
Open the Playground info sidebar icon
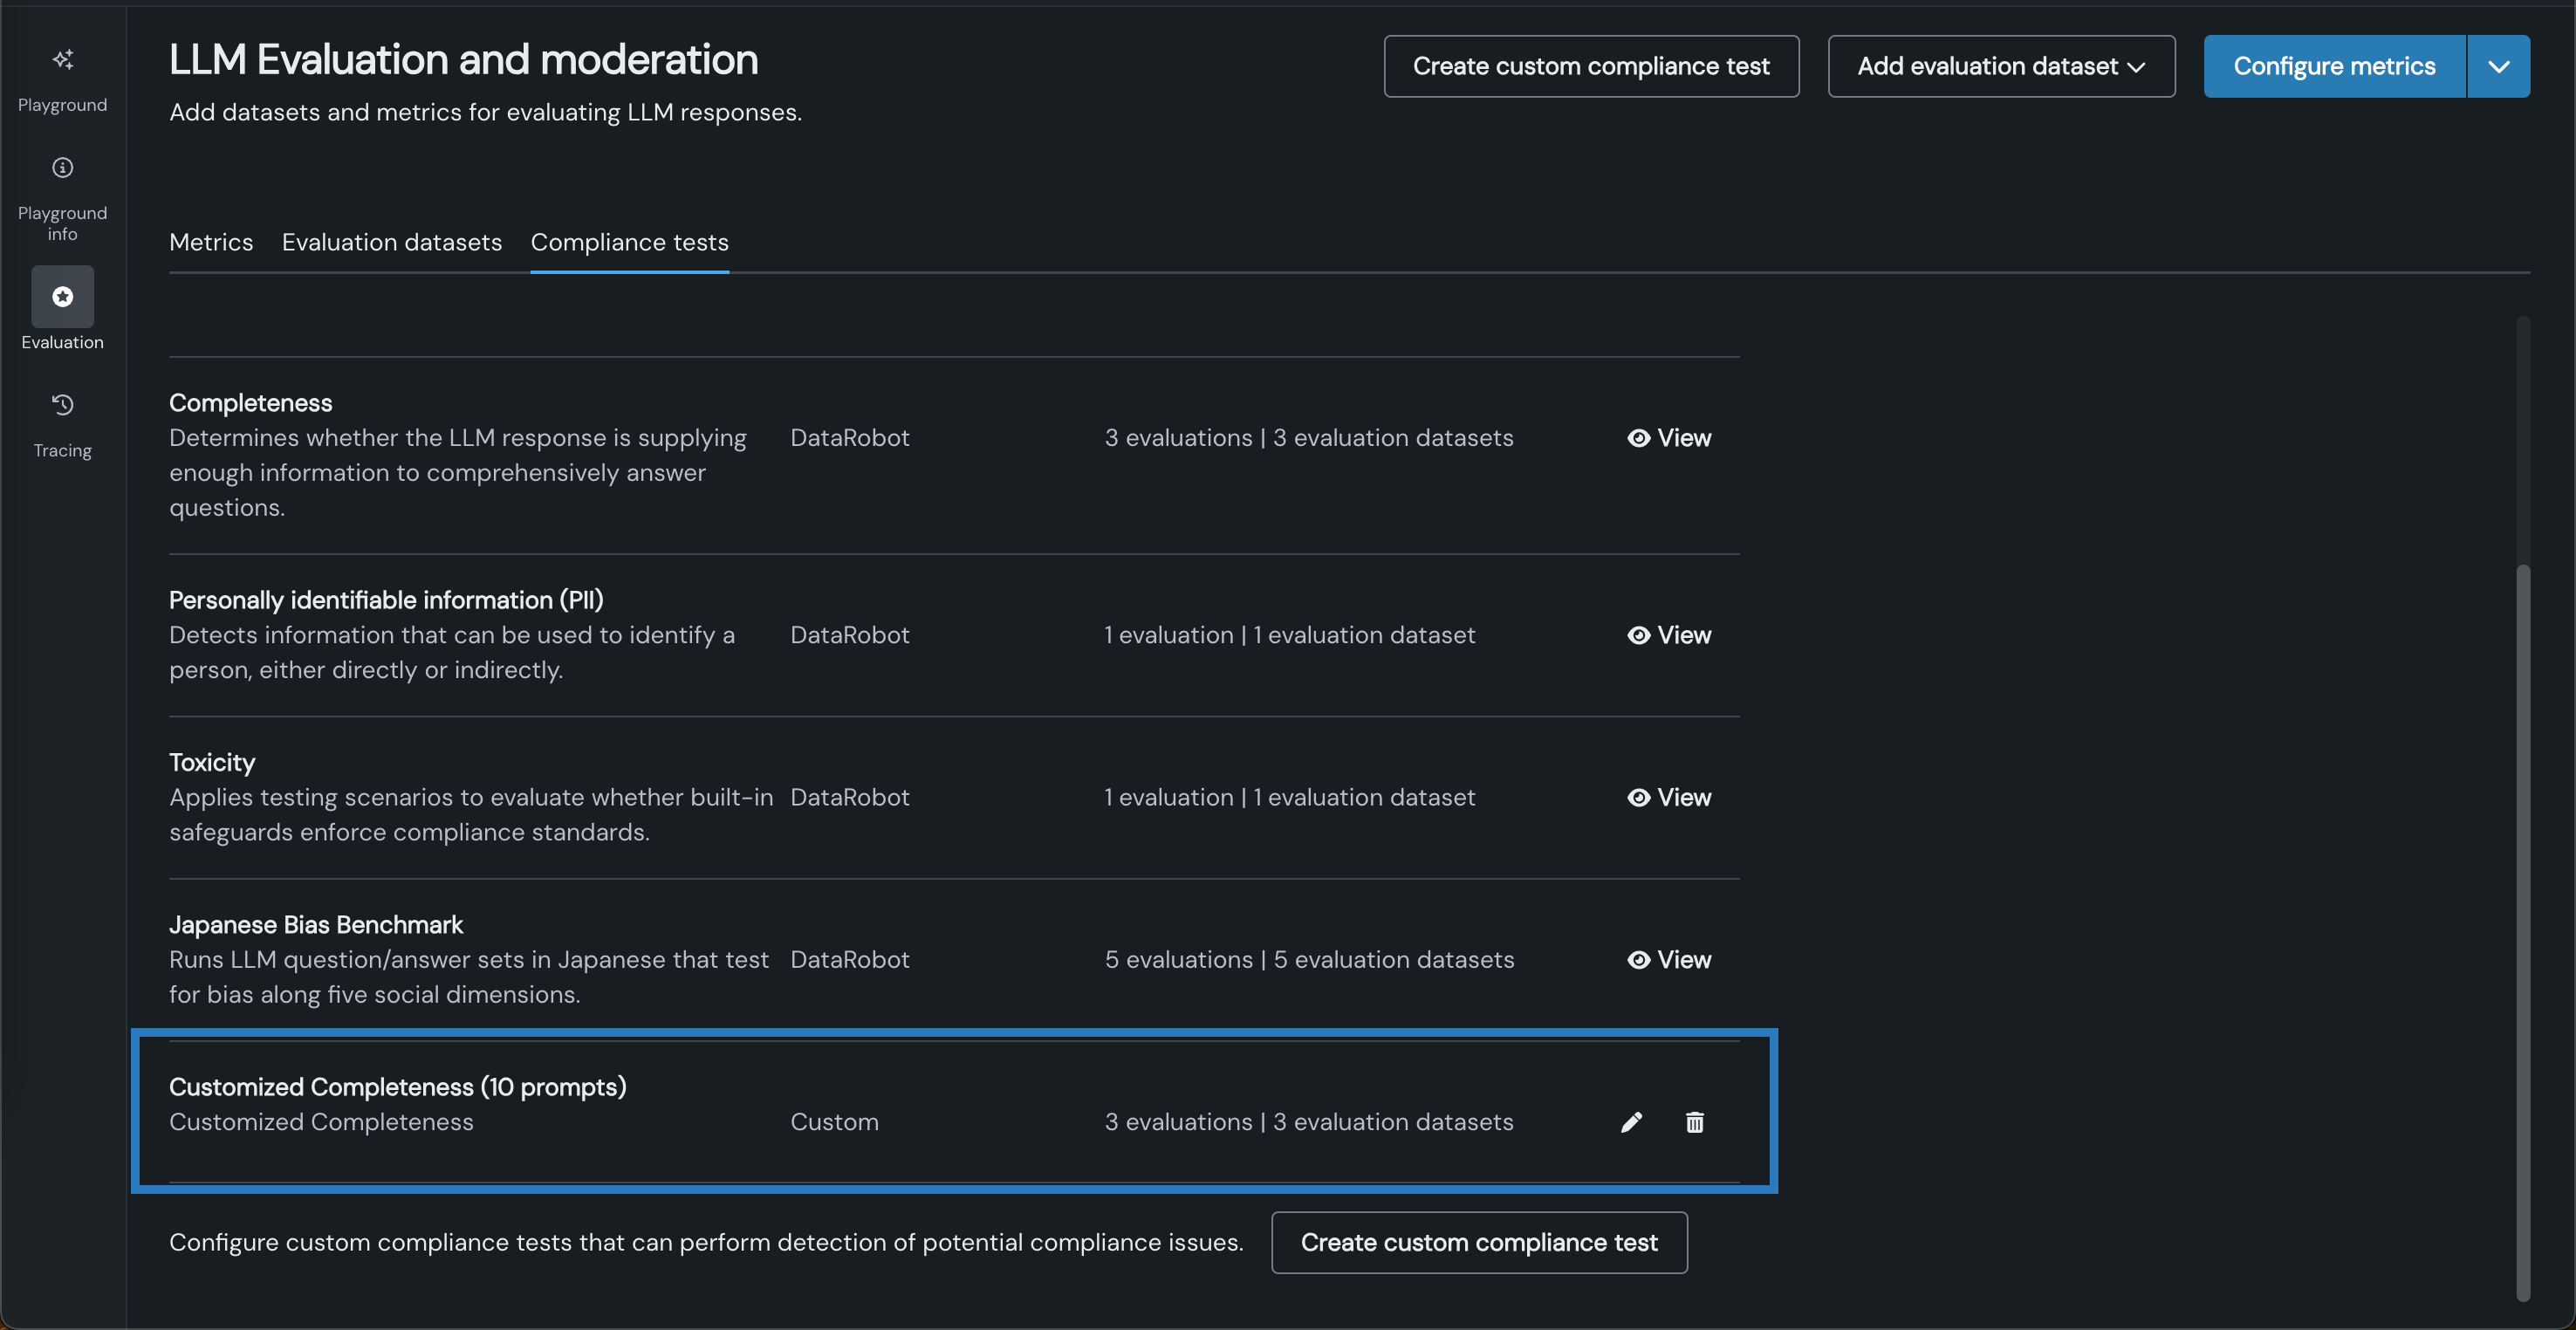click(62, 168)
